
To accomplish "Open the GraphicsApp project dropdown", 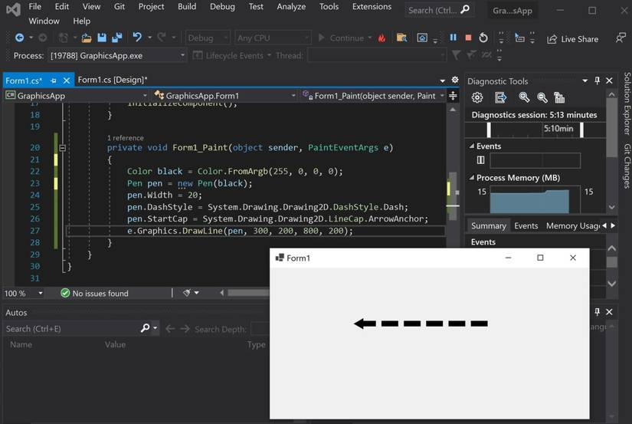I will 145,96.
